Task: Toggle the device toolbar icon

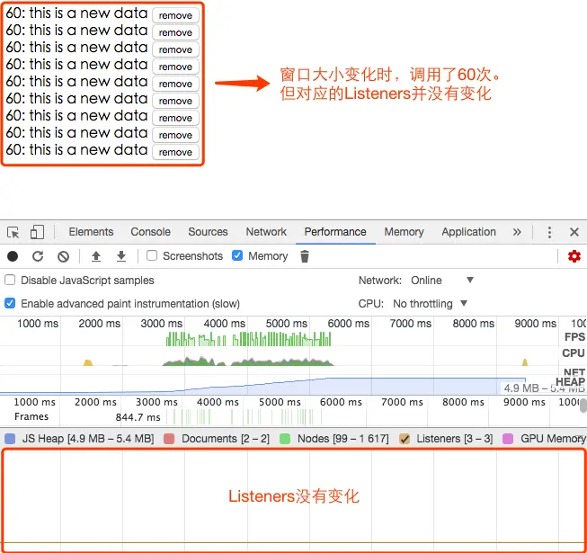Action: click(37, 232)
